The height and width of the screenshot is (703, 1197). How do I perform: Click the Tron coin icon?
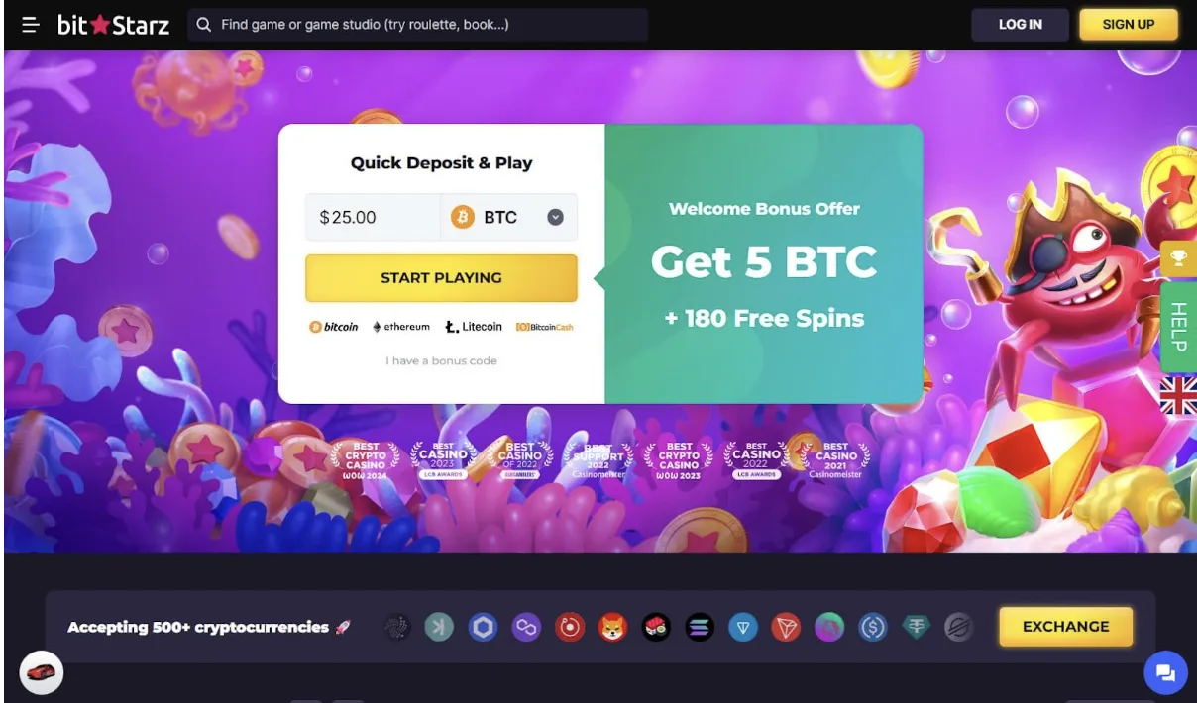pyautogui.click(x=786, y=627)
